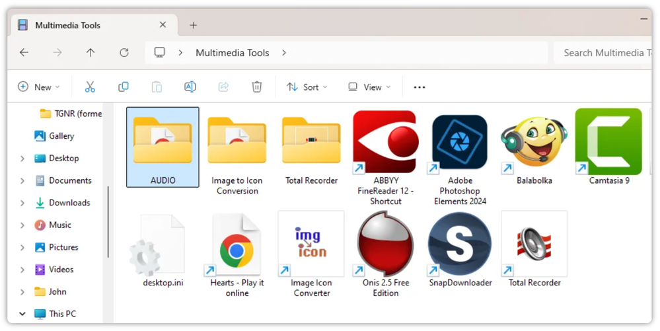The image size is (660, 331).
Task: Click chevron before Multimedia Tools in breadcrumb
Action: pyautogui.click(x=180, y=53)
